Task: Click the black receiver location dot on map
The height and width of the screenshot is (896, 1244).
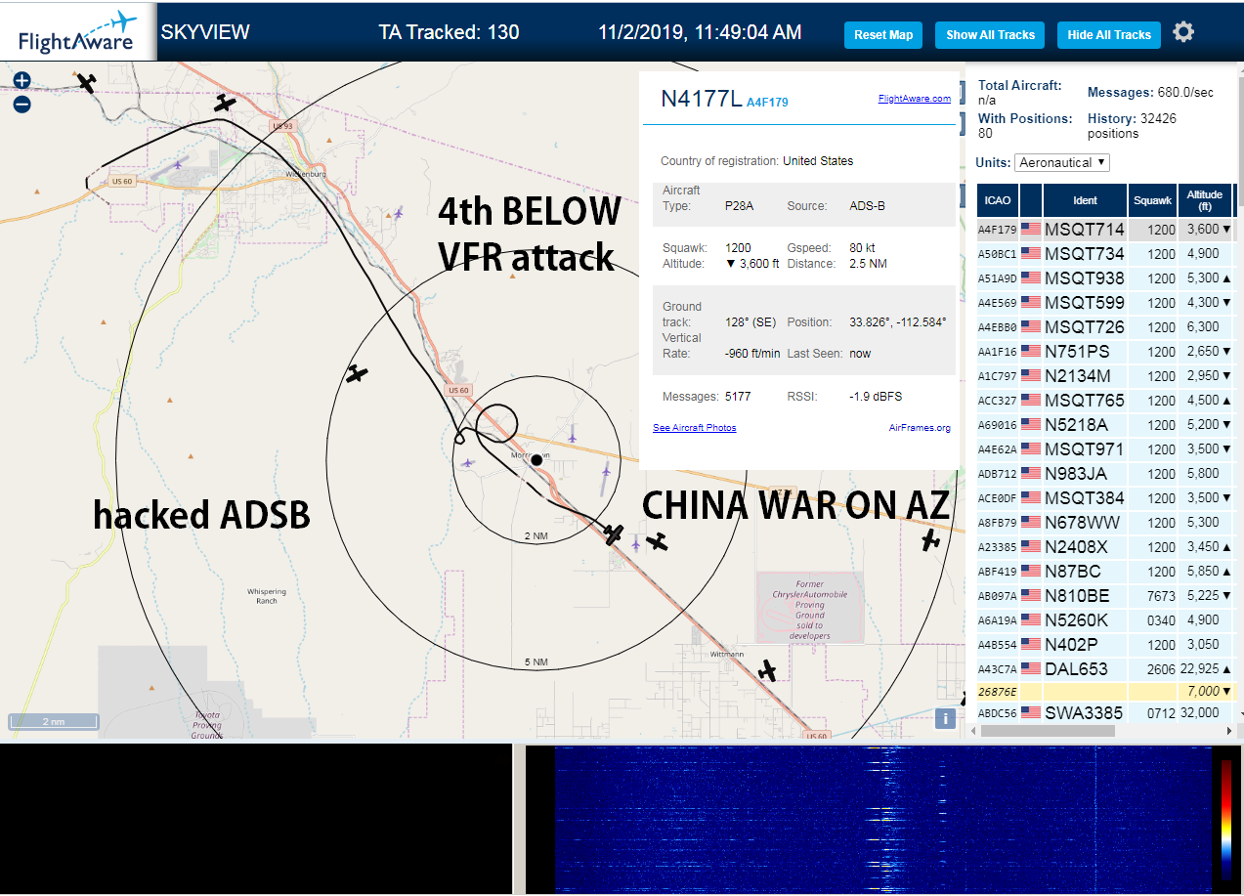Action: pos(536,459)
